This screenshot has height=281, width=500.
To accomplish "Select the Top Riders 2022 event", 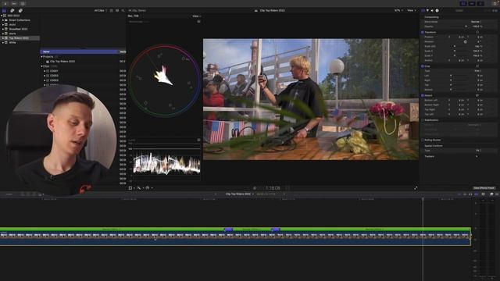I will [19, 38].
